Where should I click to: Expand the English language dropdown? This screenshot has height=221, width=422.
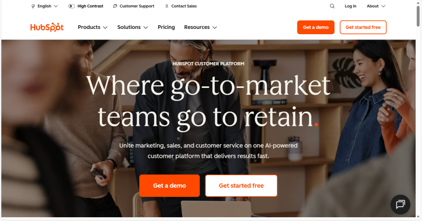coord(44,6)
